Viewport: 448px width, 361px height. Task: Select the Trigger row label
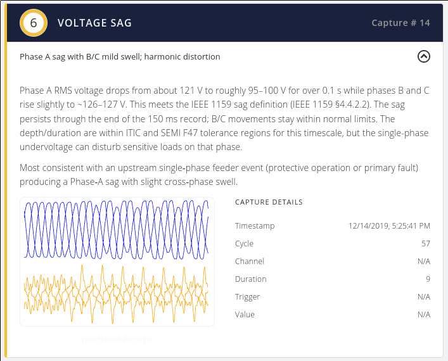coord(247,297)
